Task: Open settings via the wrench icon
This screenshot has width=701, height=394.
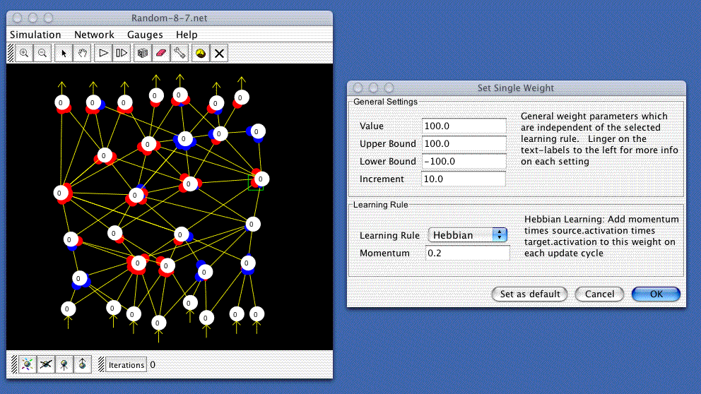Action: coord(179,53)
